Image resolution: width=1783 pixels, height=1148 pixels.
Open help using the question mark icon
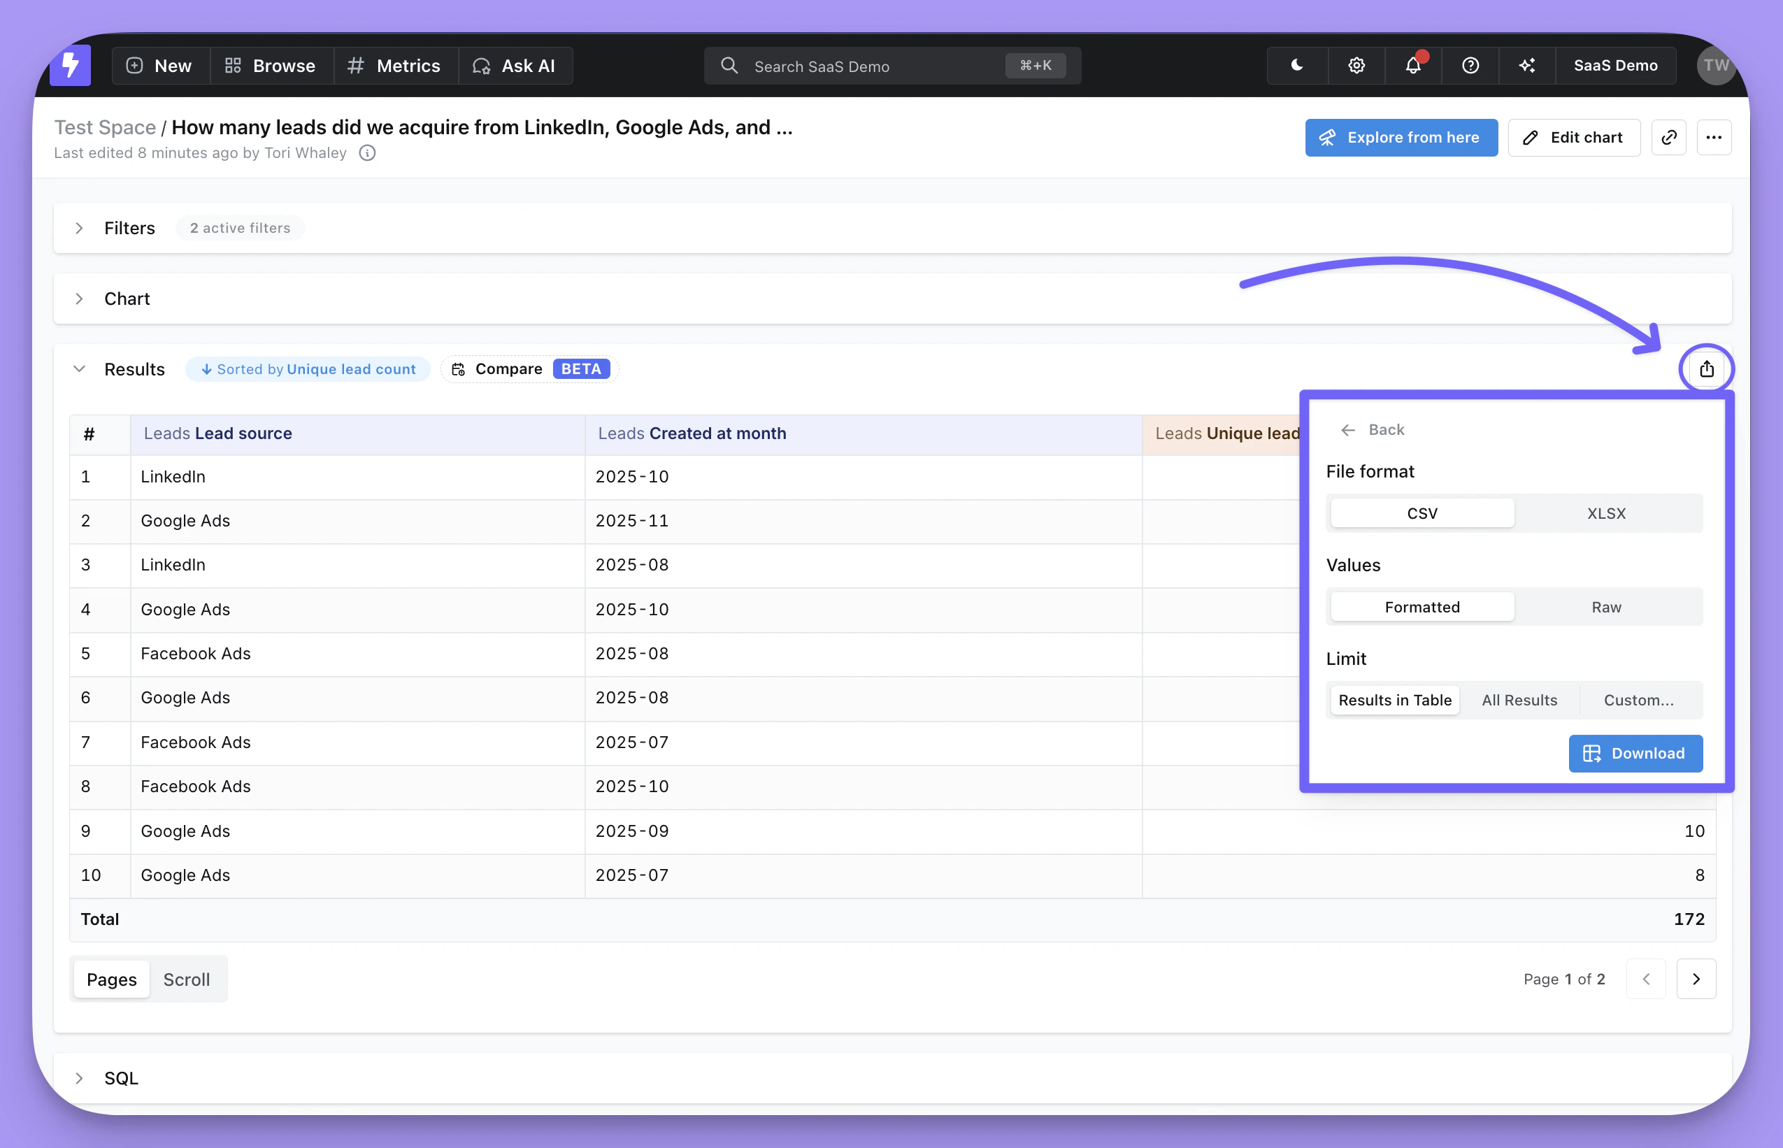click(x=1470, y=66)
